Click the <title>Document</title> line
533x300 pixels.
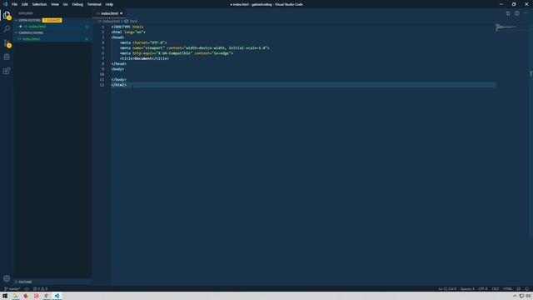[144, 58]
